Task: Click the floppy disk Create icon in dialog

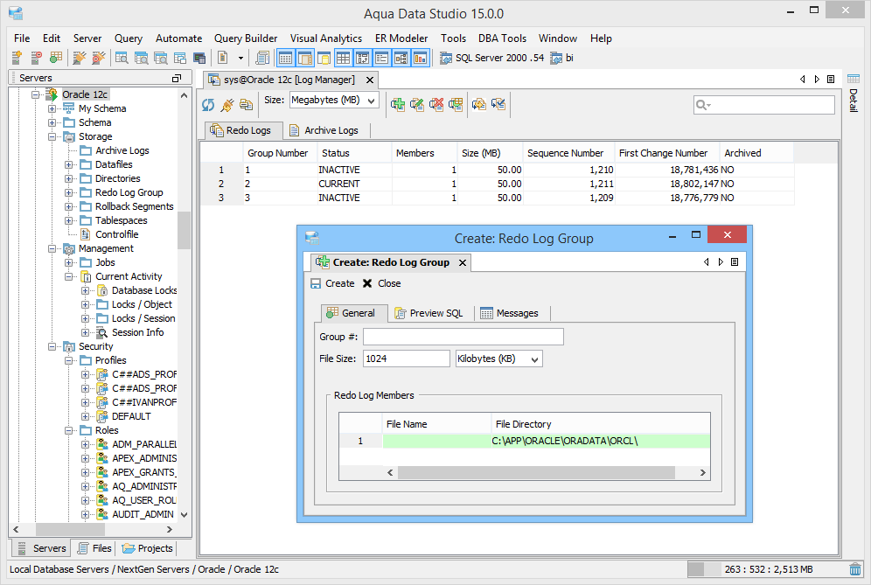Action: (316, 283)
